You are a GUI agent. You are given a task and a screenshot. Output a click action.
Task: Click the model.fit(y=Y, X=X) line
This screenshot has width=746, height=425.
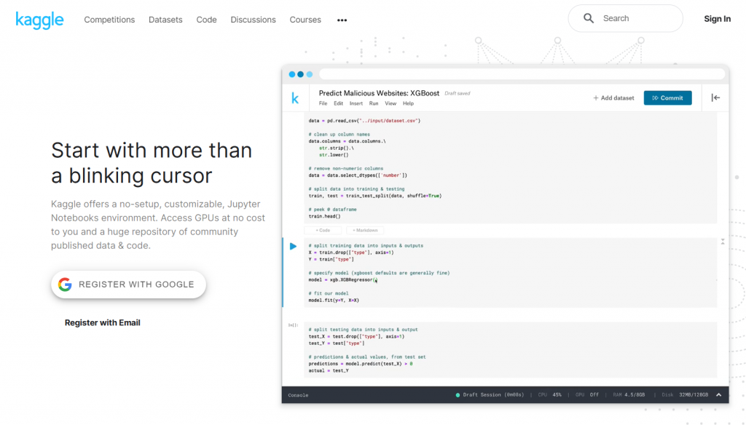(334, 301)
